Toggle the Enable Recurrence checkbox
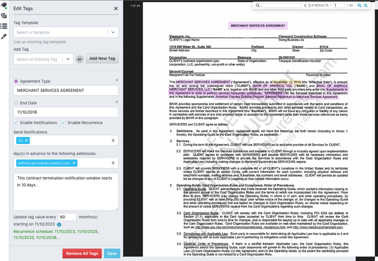Image resolution: width=378 pixels, height=261 pixels. pyautogui.click(x=64, y=122)
